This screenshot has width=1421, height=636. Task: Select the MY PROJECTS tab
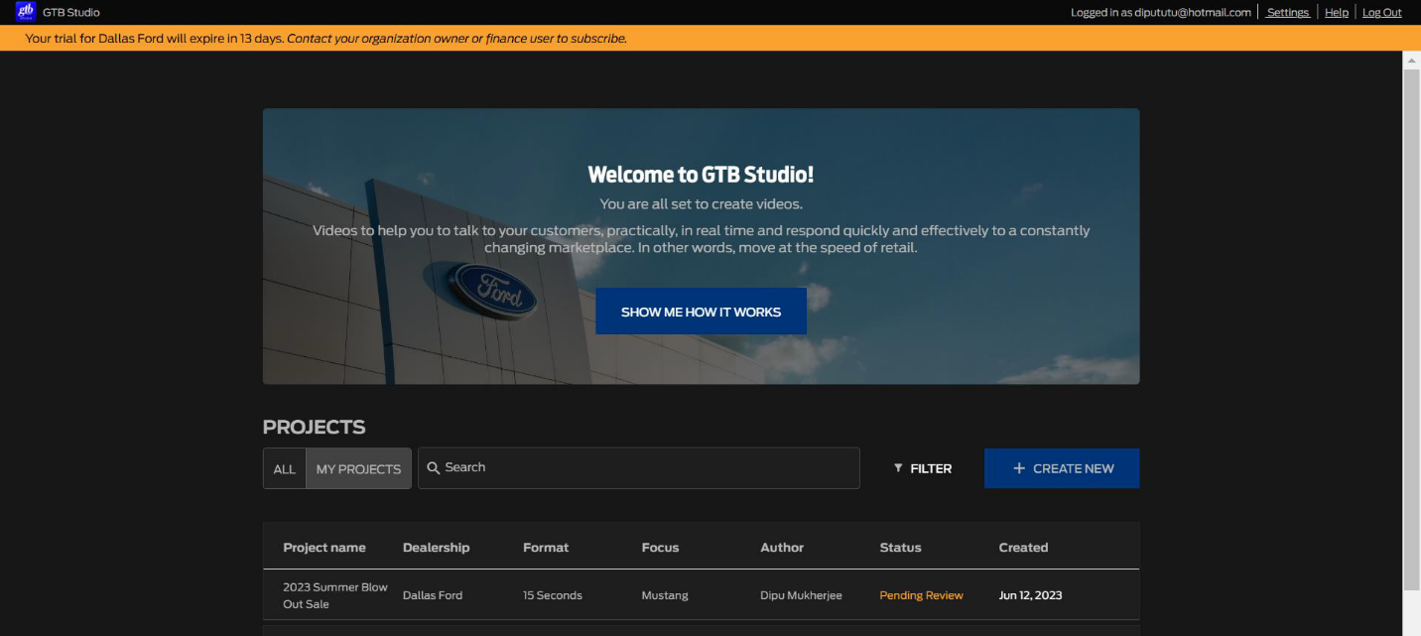point(358,468)
